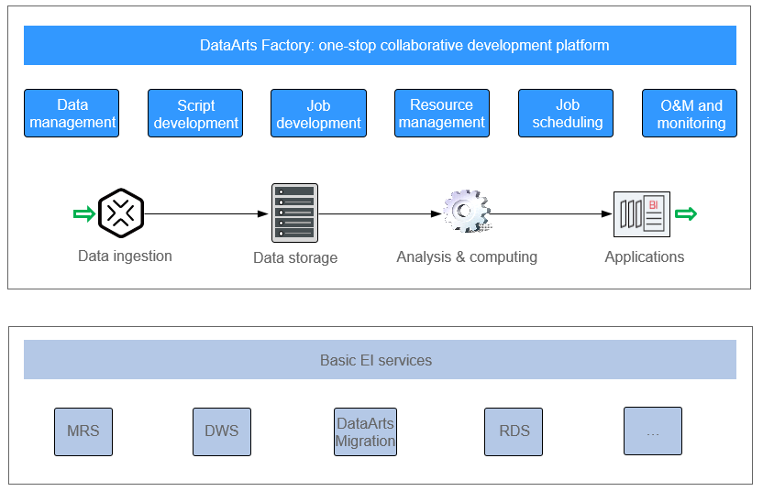The width and height of the screenshot is (763, 491).
Task: Select the Data management box
Action: (72, 114)
